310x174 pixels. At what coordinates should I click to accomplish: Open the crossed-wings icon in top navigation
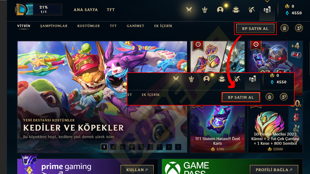tap(189, 10)
